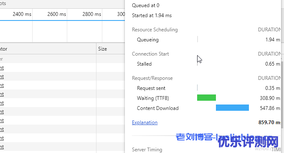The image size is (284, 153).
Task: Click the Request/Response section heading
Action: (152, 78)
